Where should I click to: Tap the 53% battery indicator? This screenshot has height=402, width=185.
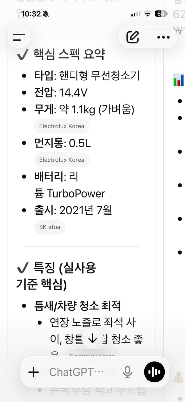pyautogui.click(x=161, y=13)
